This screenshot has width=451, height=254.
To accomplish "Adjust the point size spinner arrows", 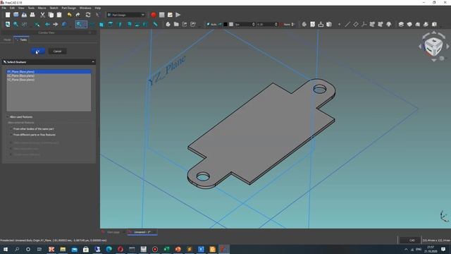I will pos(276,25).
